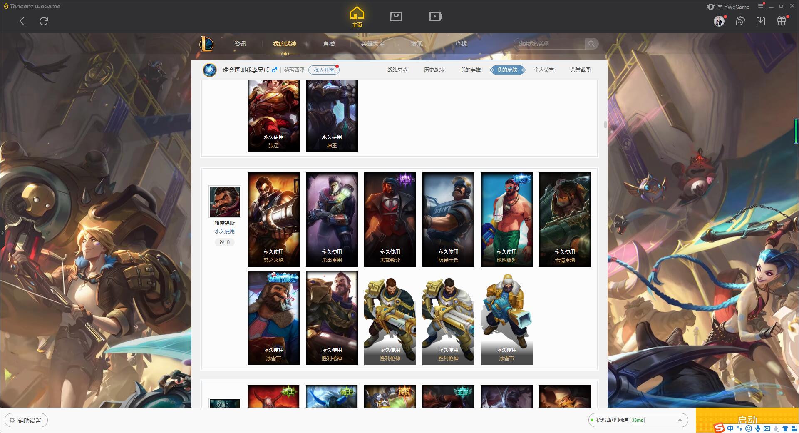Viewport: 799px width, 433px height.
Task: Open the 杀出重围 skin card
Action: pyautogui.click(x=332, y=219)
